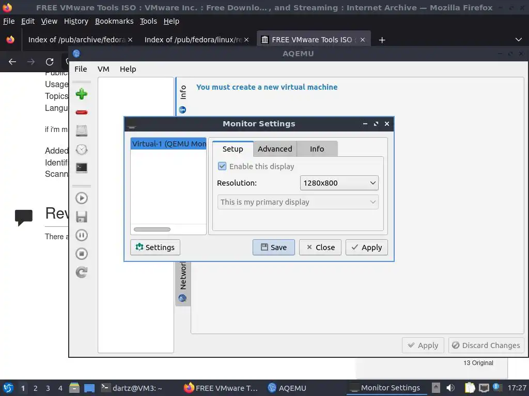Select Virtual-1 QEMU Monitor list entry

point(168,144)
